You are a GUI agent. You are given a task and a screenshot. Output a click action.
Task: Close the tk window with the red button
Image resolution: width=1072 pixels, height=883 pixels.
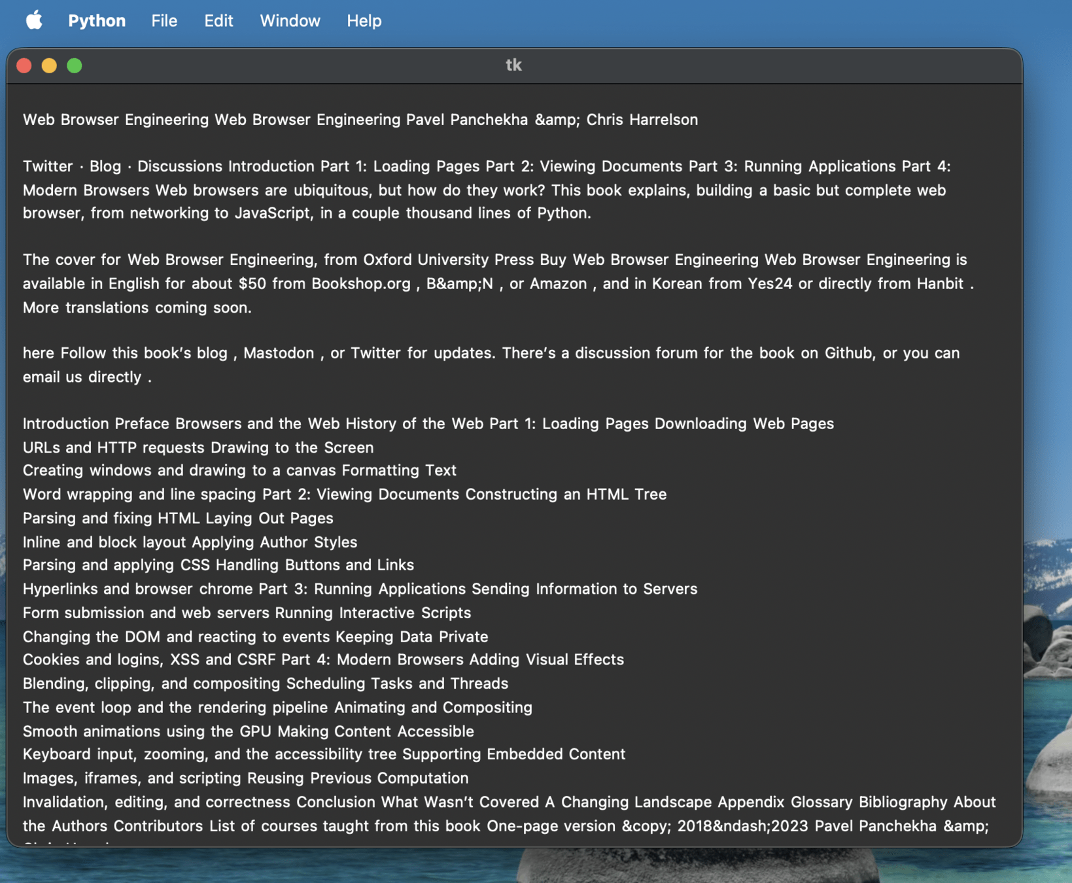tap(24, 65)
